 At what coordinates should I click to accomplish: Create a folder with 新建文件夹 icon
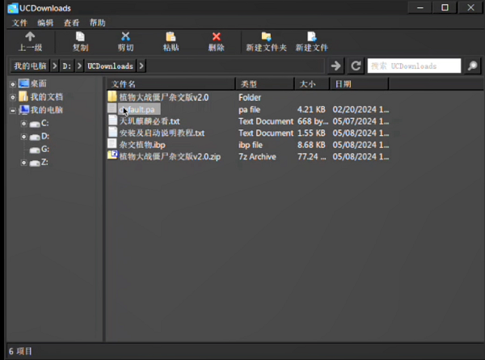click(266, 37)
